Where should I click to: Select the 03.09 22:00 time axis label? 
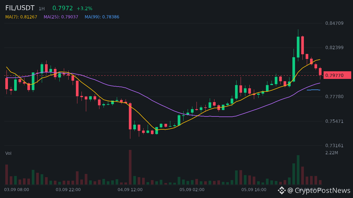coord(68,189)
